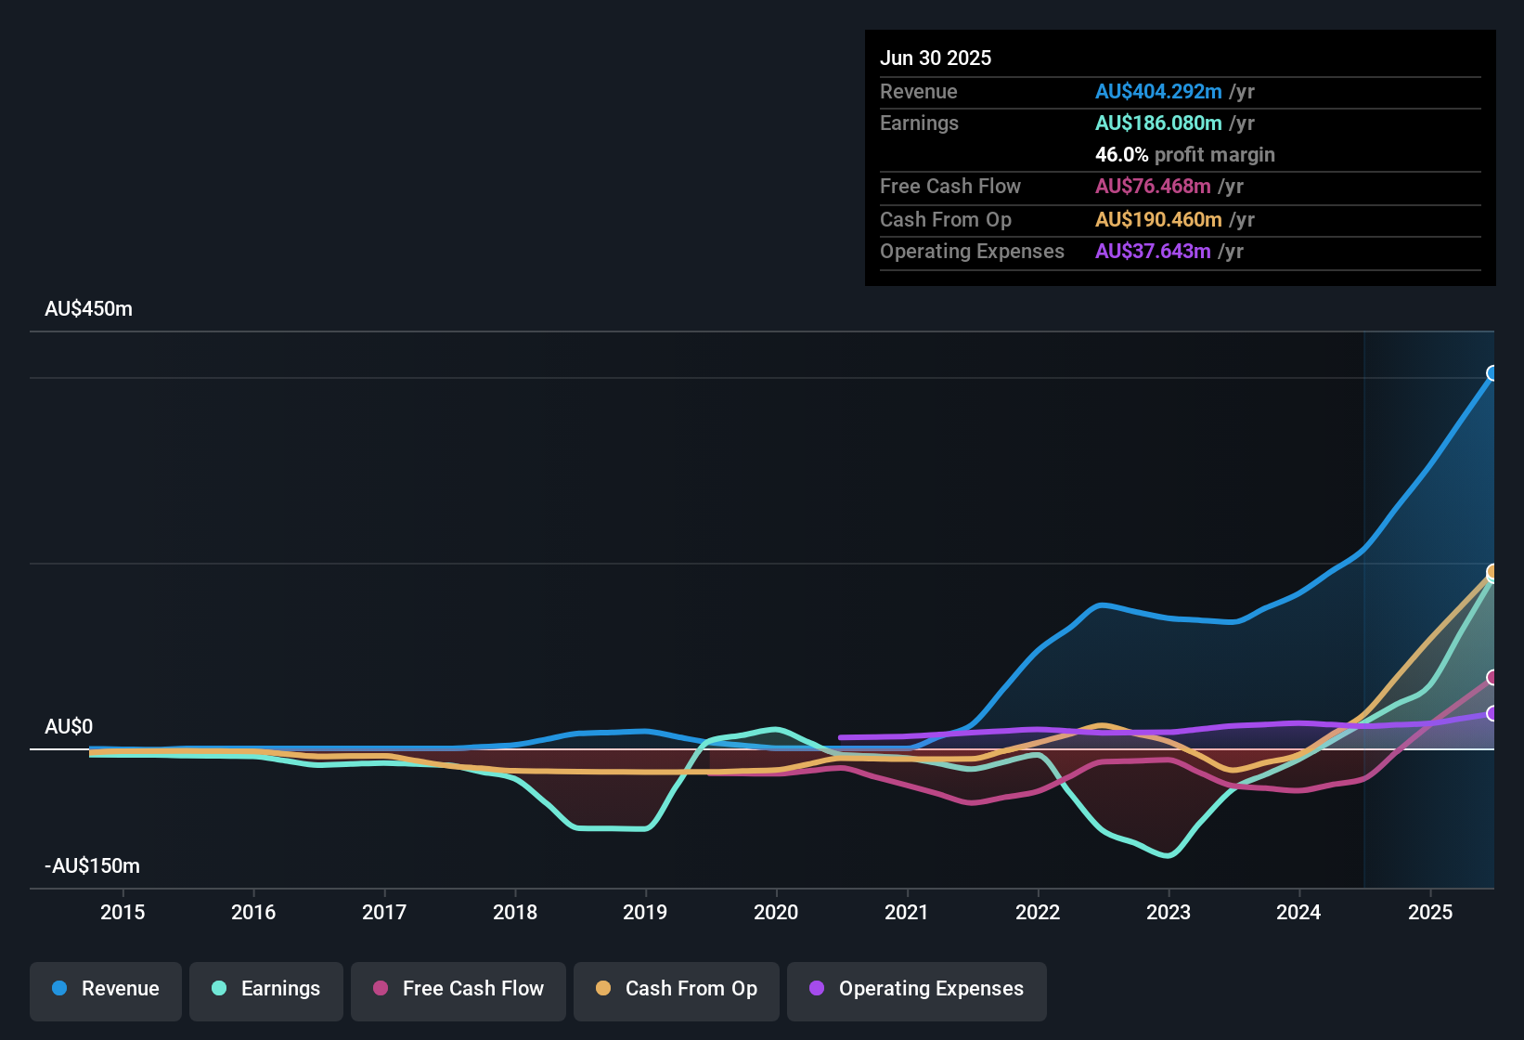Click the orange Cash From Op legend dot
This screenshot has width=1524, height=1040.
(603, 989)
